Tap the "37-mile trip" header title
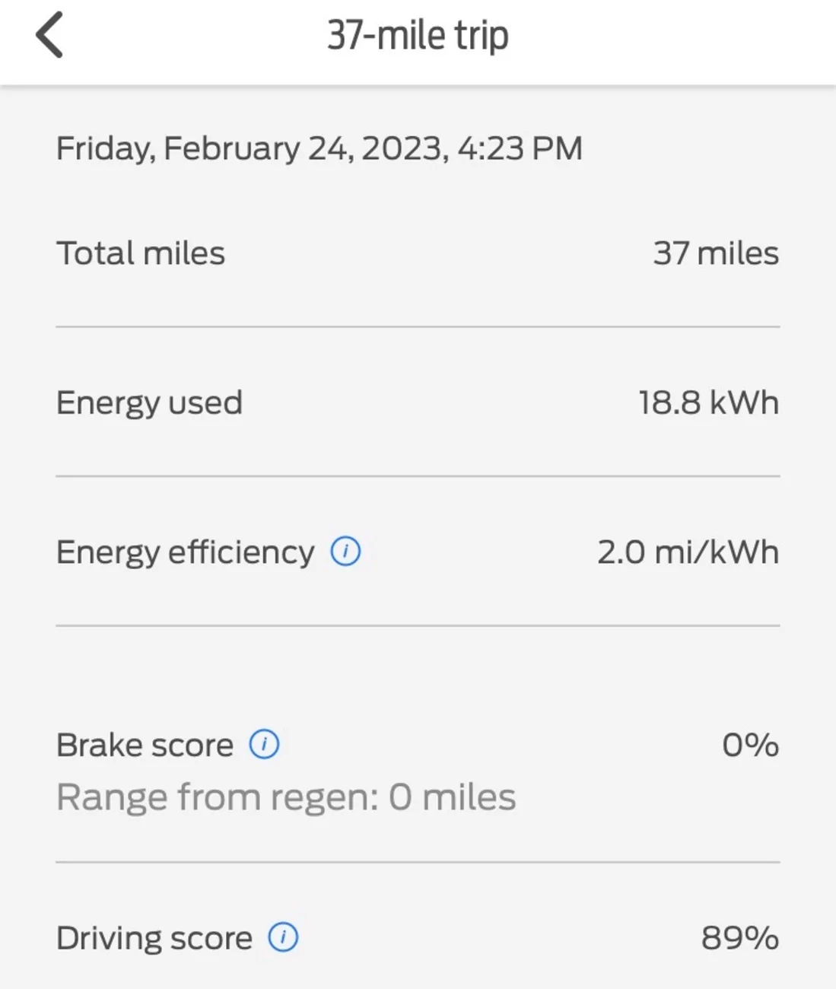Viewport: 836px width, 989px height. tap(418, 35)
